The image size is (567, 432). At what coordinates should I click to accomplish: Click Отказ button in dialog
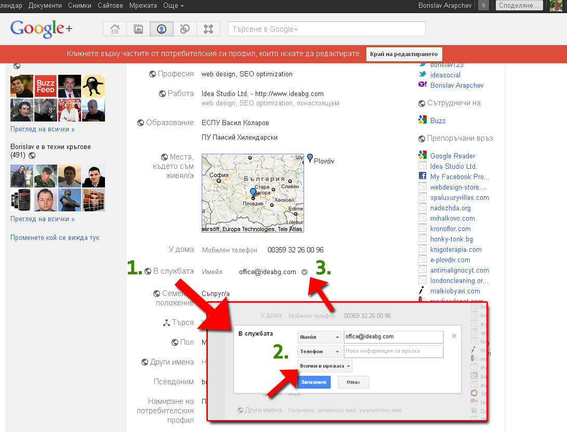353,382
